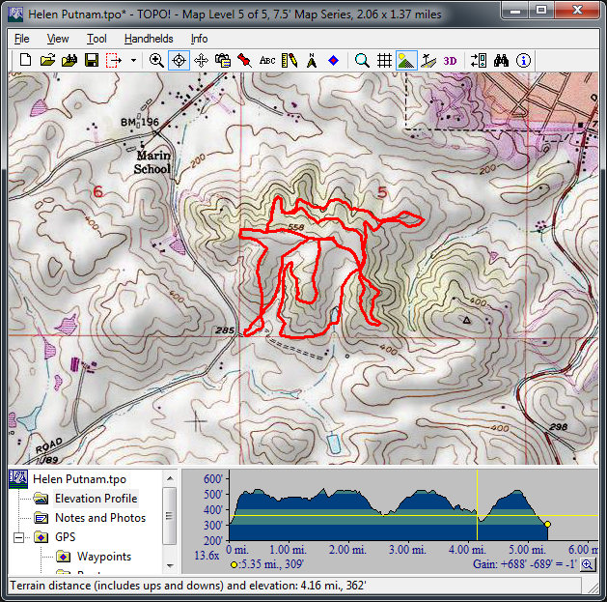Click the Save disk icon
The width and height of the screenshot is (607, 602).
click(91, 60)
